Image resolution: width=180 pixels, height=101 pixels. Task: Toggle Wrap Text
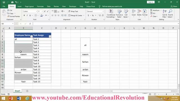click(73, 11)
